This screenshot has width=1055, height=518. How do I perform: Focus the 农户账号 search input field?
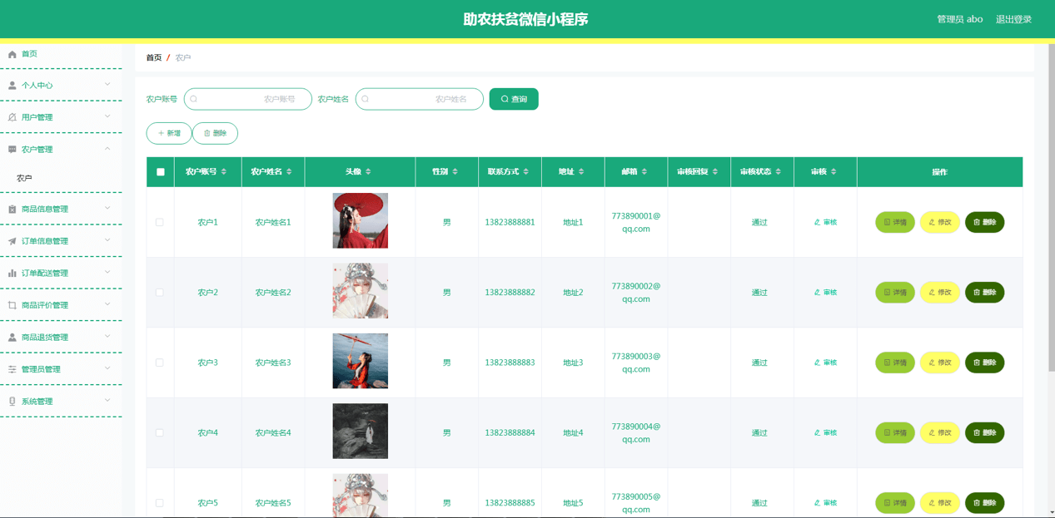pos(250,99)
